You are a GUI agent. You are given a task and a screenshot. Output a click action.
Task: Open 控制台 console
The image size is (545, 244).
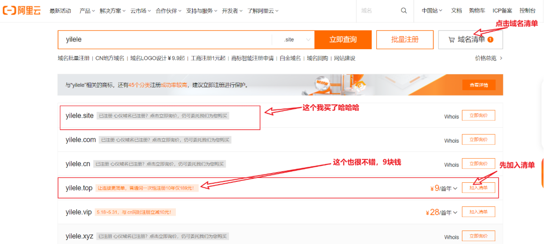point(527,11)
